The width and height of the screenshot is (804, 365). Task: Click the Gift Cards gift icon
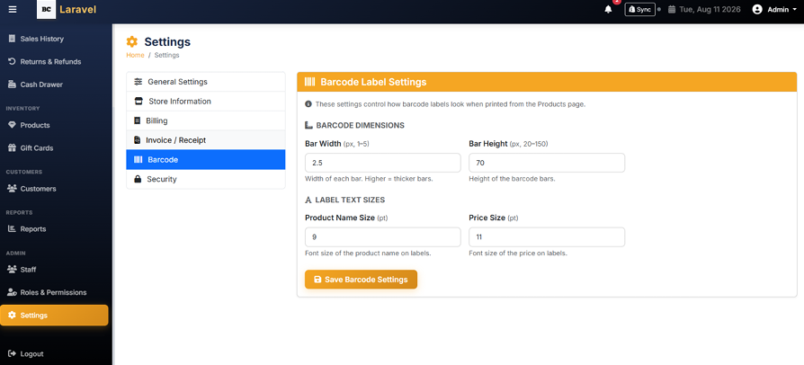pyautogui.click(x=12, y=147)
